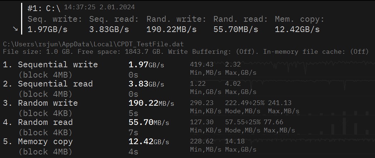Click the diagonal arrow icon beside result #1
The width and height of the screenshot is (375, 158).
[x=15, y=29]
